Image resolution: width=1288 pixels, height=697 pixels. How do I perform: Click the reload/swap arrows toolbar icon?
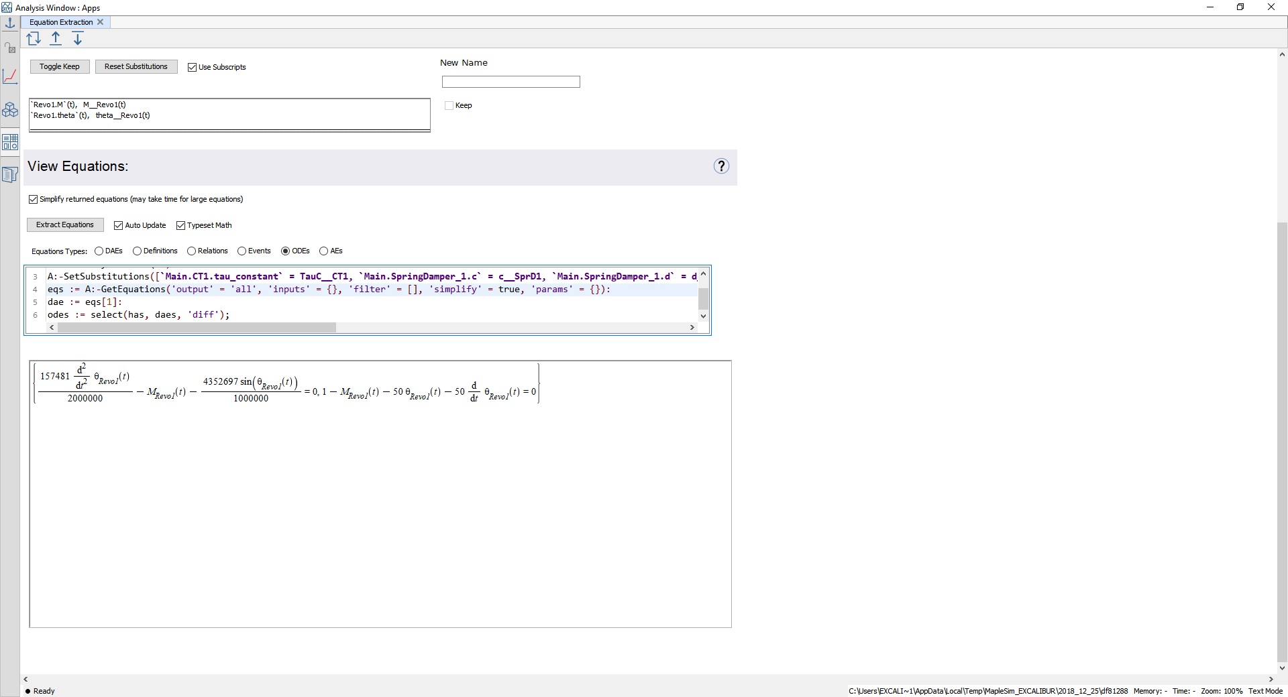pyautogui.click(x=34, y=39)
